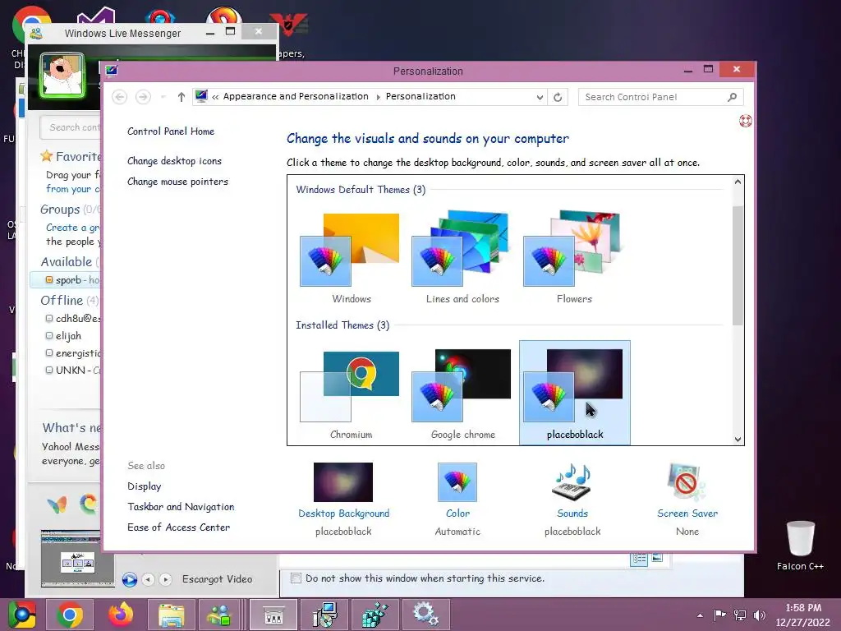This screenshot has height=631, width=841.
Task: Switch to details view icon in rear window
Action: tap(638, 559)
